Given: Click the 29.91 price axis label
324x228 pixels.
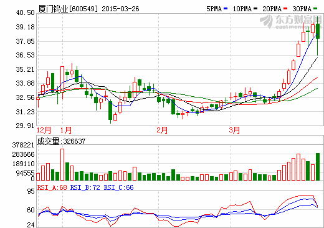Looking at the screenshot, I should point(26,126).
